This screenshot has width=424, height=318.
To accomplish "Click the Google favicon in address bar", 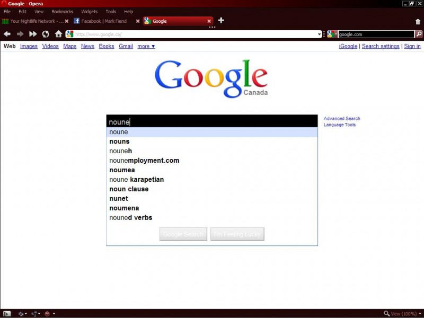I will [70, 34].
